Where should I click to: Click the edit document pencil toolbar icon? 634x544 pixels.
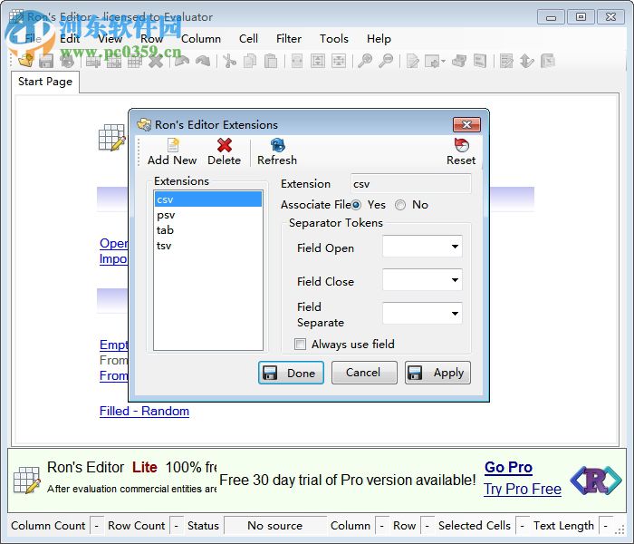click(x=412, y=61)
